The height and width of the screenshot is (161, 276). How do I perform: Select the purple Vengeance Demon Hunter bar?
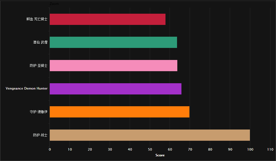click(116, 89)
